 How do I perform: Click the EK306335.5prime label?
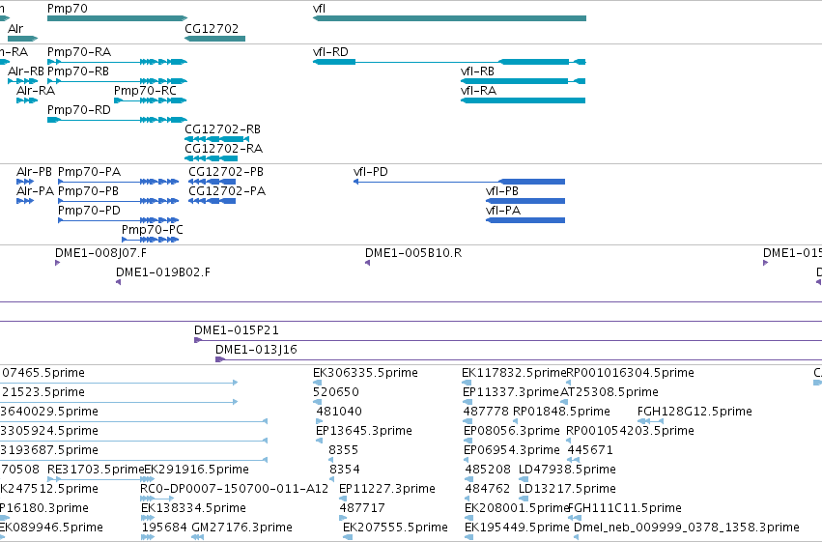click(365, 373)
